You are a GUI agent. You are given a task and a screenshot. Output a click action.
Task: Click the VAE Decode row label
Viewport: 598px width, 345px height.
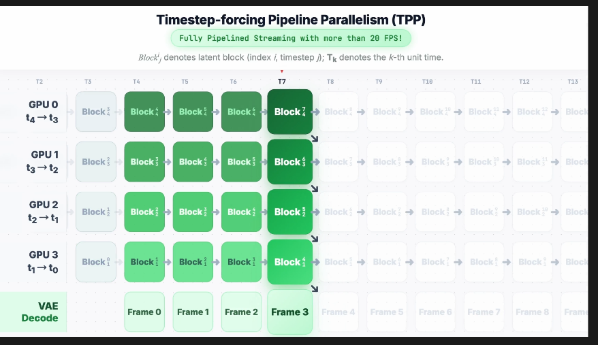[40, 312]
